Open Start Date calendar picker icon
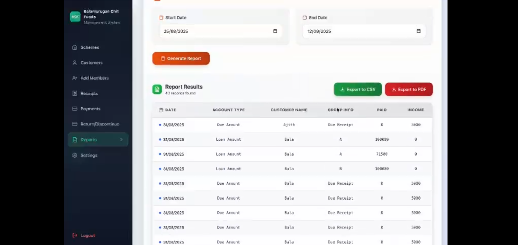 [275, 31]
